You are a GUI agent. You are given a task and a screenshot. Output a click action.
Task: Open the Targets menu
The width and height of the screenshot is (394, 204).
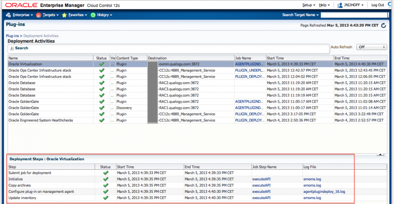tap(51, 15)
